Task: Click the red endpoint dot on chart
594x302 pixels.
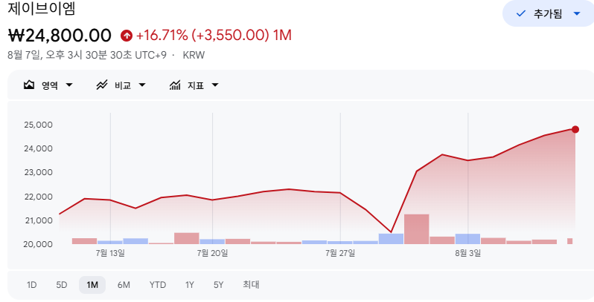Action: pos(575,130)
